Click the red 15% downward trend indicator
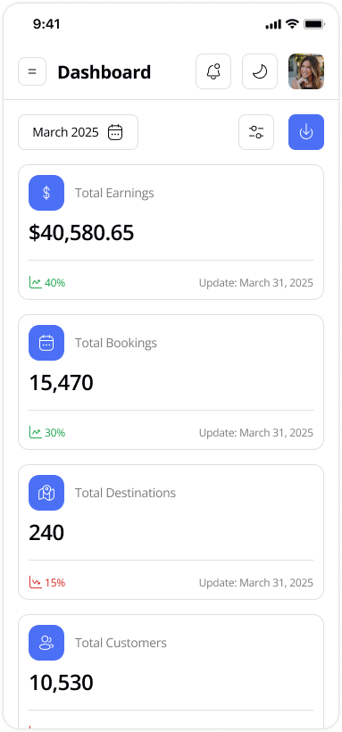 47,582
